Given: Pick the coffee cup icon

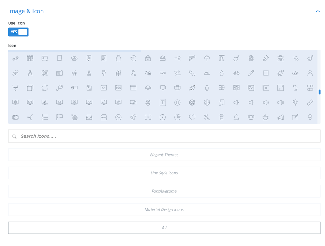Looking at the screenshot, I should click(266, 117).
